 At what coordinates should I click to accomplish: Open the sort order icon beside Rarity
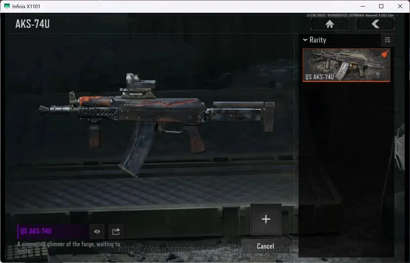click(387, 40)
